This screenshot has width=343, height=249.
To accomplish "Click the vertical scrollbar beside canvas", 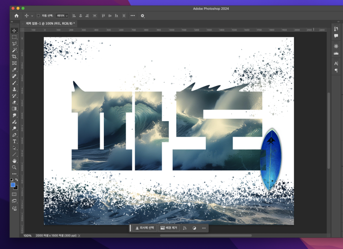I will pyautogui.click(x=329, y=131).
